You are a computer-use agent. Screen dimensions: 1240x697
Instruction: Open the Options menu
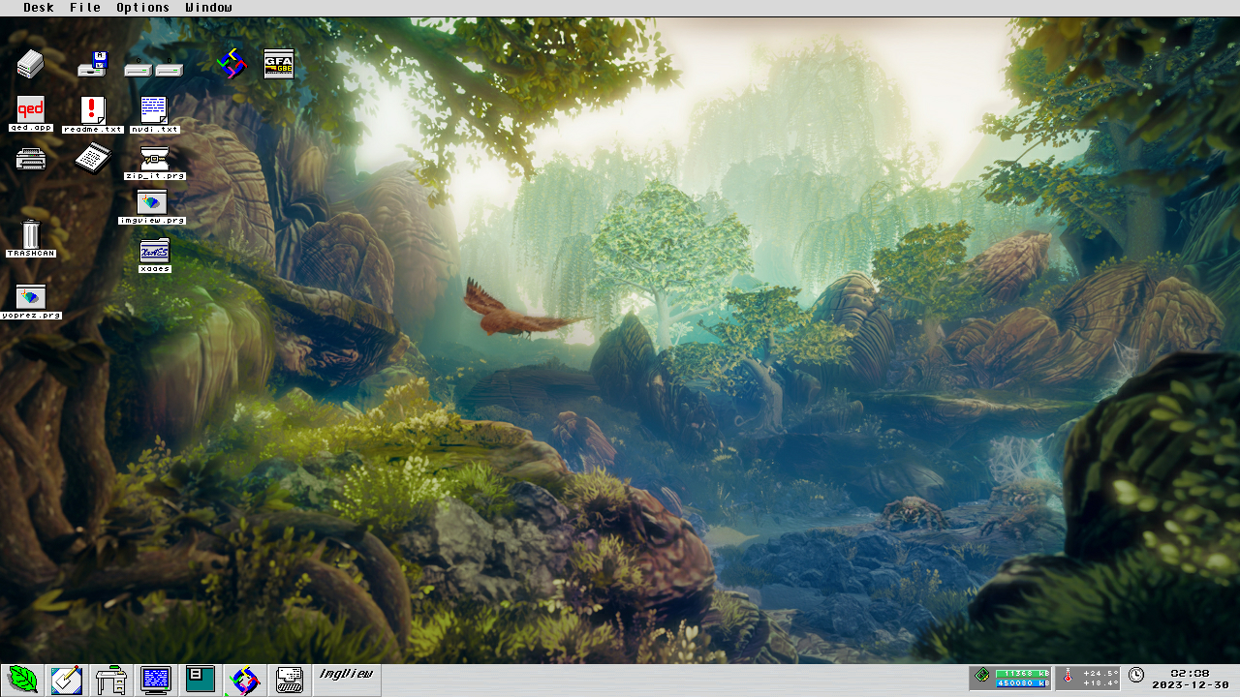pos(142,8)
